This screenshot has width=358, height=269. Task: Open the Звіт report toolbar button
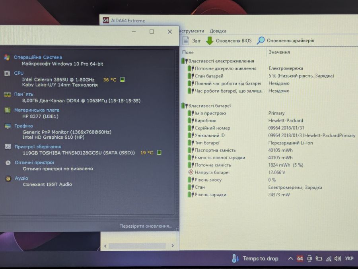tap(192, 41)
